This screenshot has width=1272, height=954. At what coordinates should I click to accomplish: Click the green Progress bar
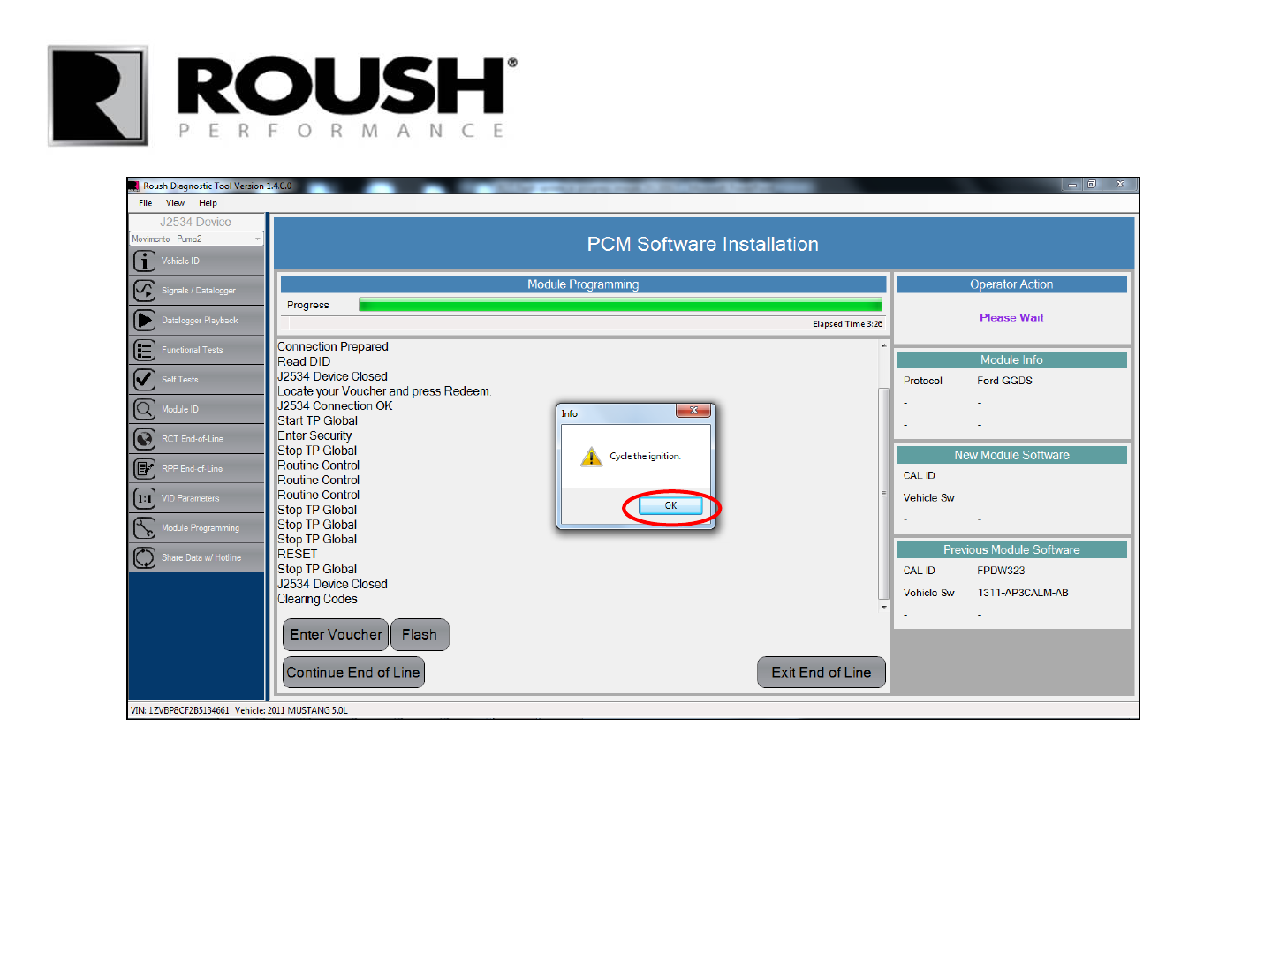click(x=620, y=305)
